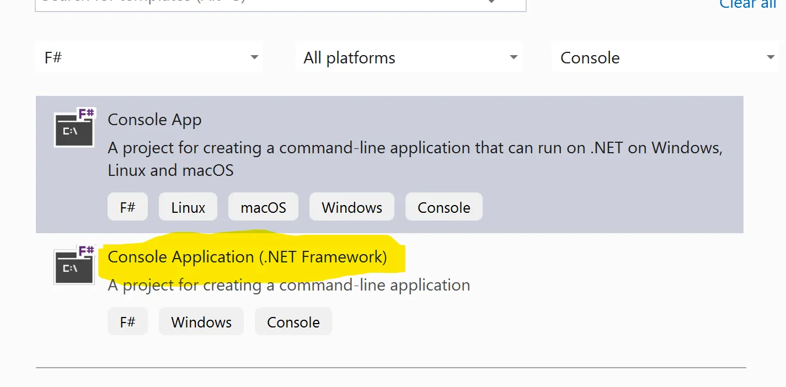The width and height of the screenshot is (786, 387).
Task: Click the Console App F# template icon
Action: click(74, 127)
